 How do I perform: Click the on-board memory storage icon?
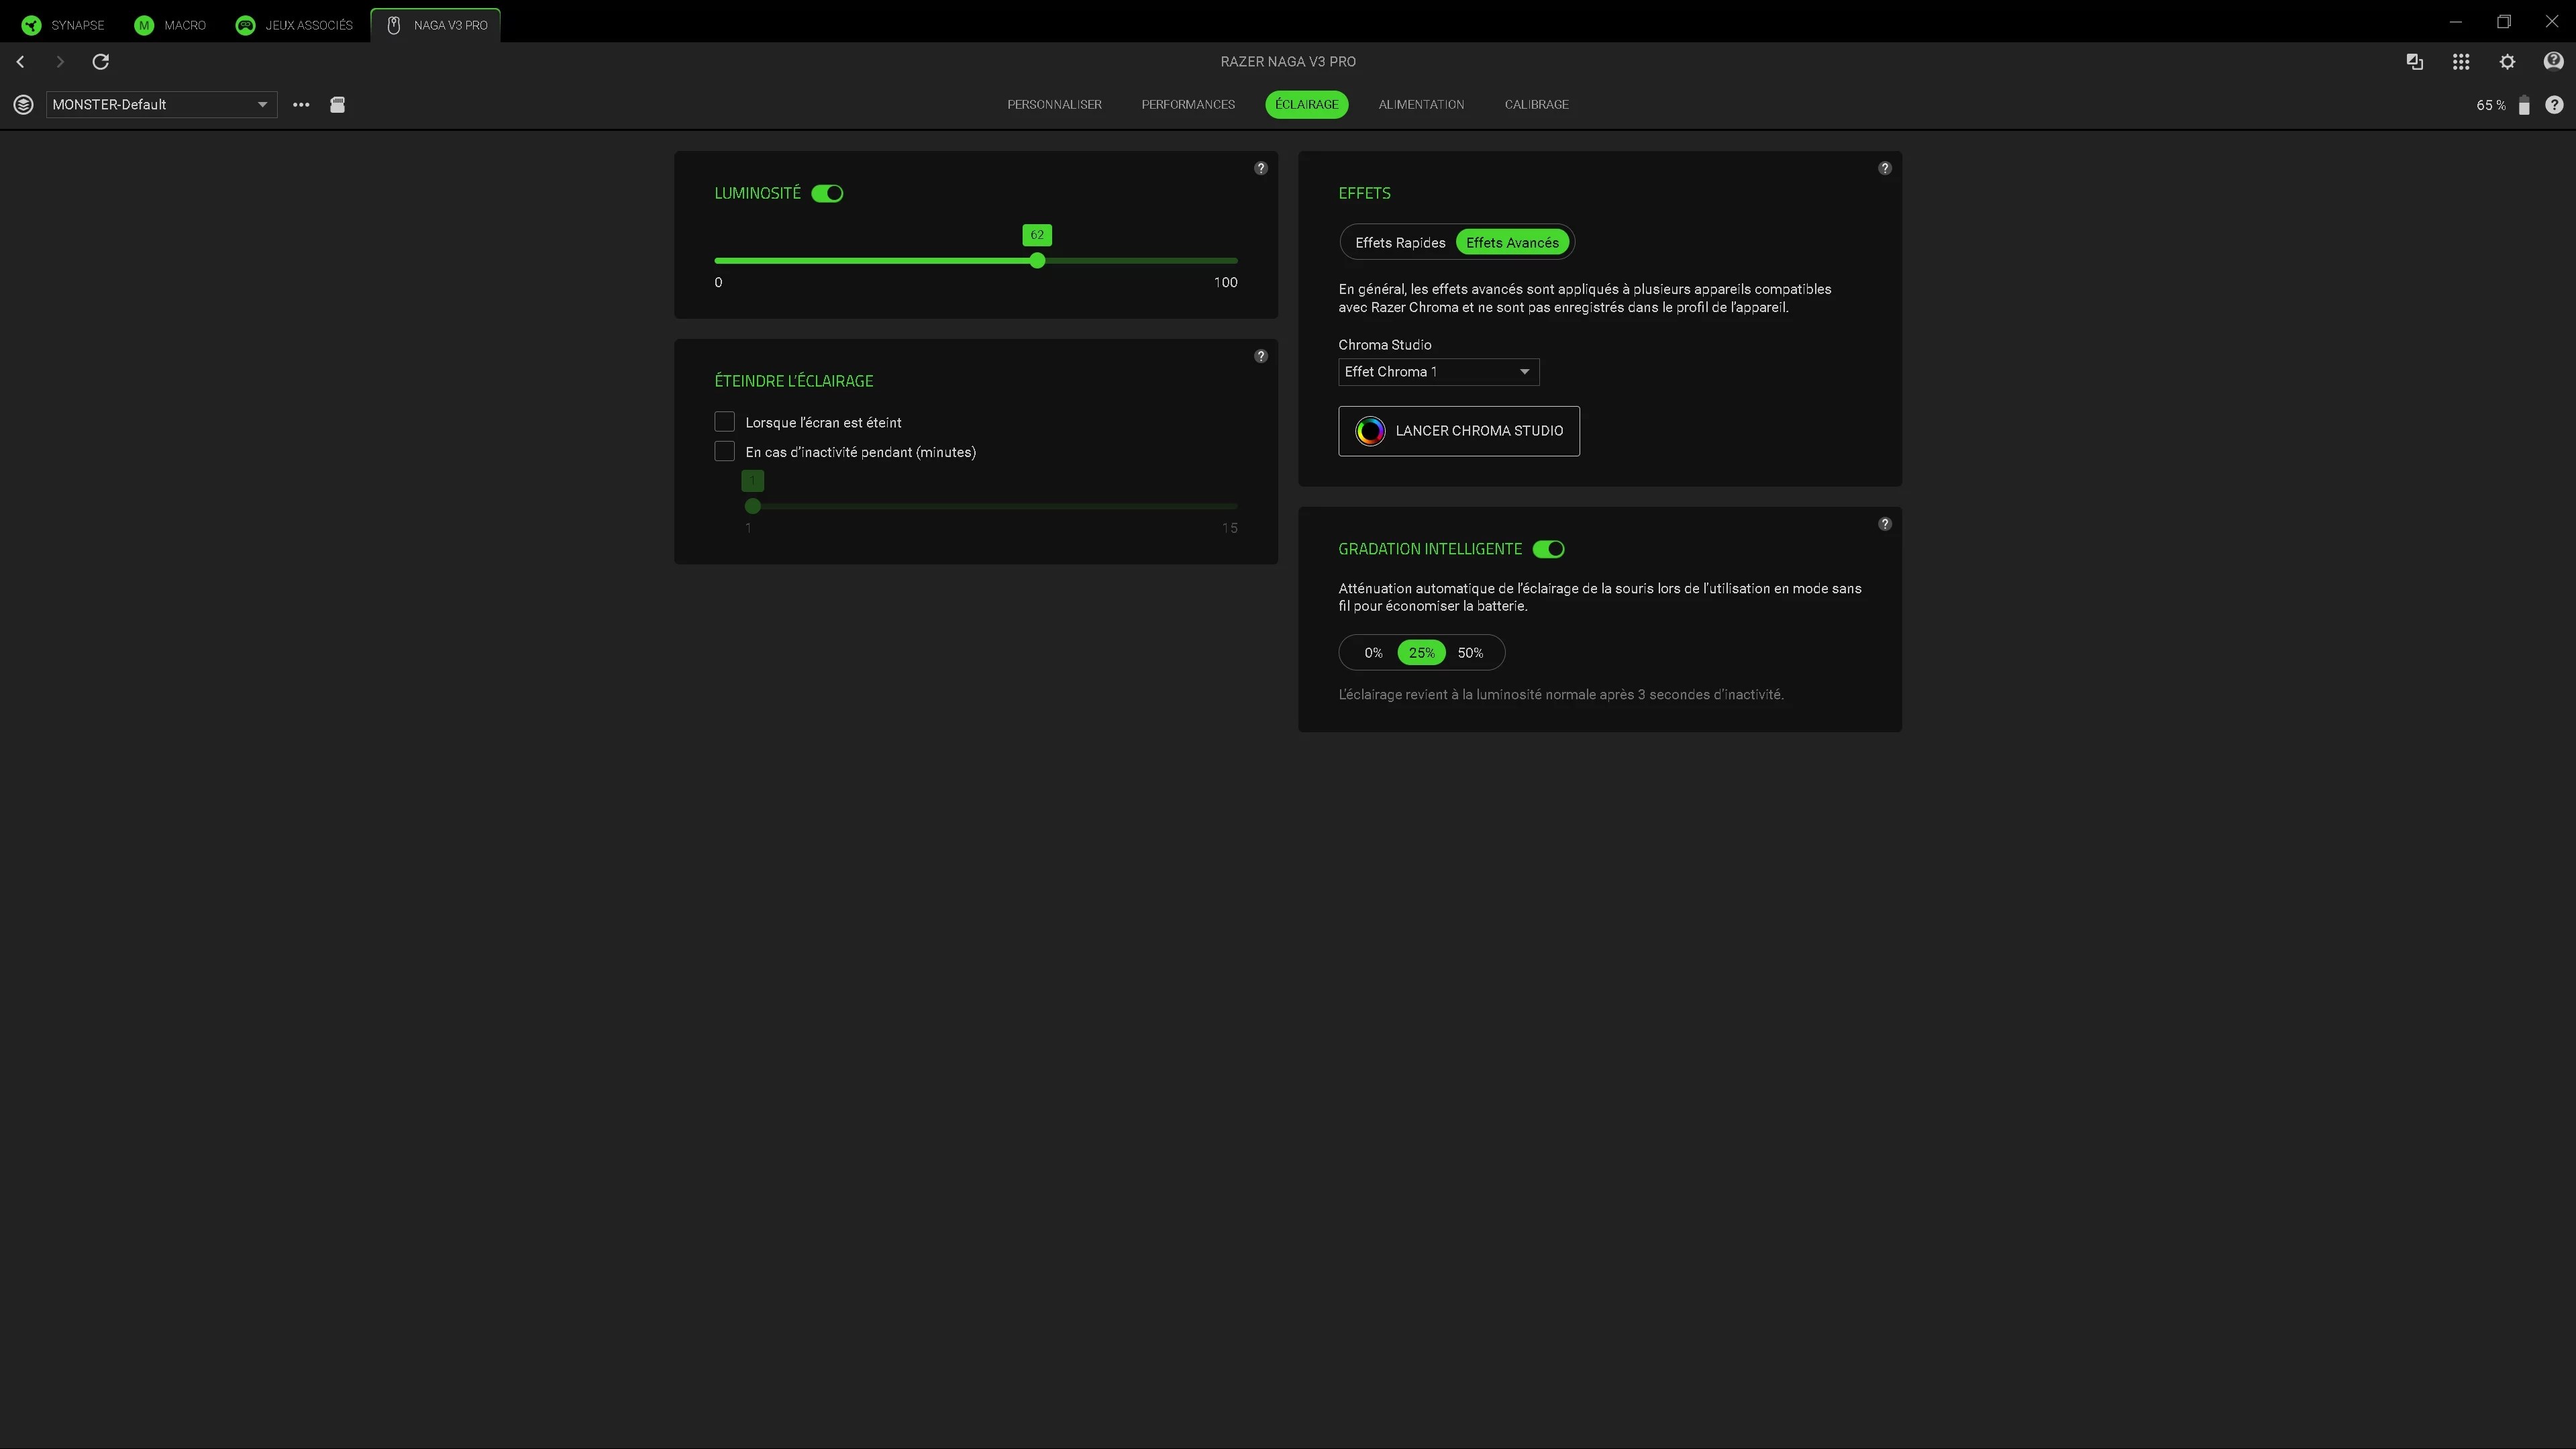[x=338, y=104]
